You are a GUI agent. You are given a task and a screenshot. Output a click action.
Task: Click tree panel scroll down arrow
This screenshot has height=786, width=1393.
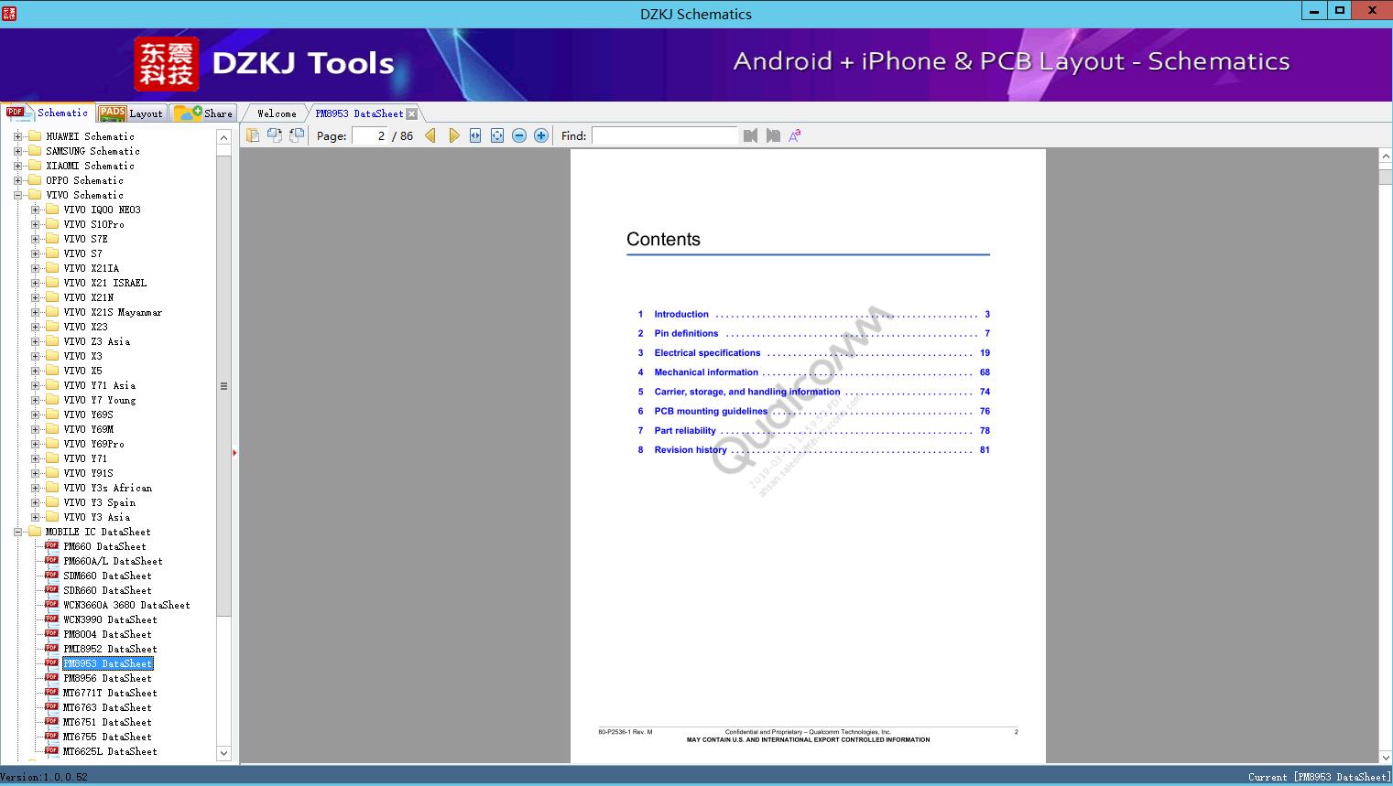tap(223, 753)
